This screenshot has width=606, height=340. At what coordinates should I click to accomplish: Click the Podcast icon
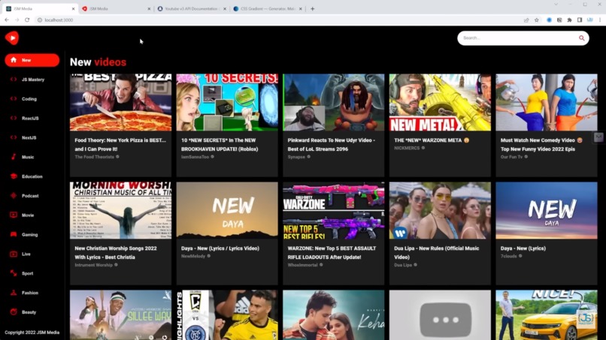click(x=14, y=196)
